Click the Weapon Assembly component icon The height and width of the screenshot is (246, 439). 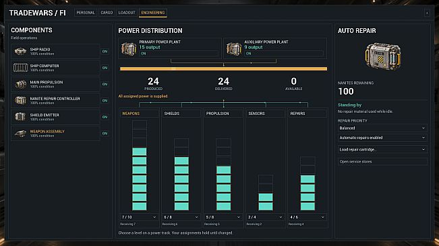(x=20, y=133)
